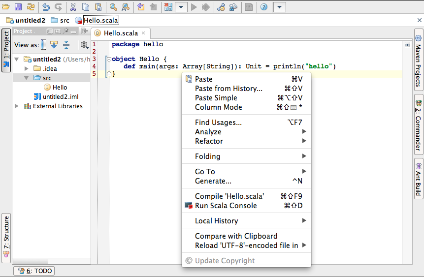Click the grayed document icon in toolbar
The image size is (424, 277).
(249, 7)
